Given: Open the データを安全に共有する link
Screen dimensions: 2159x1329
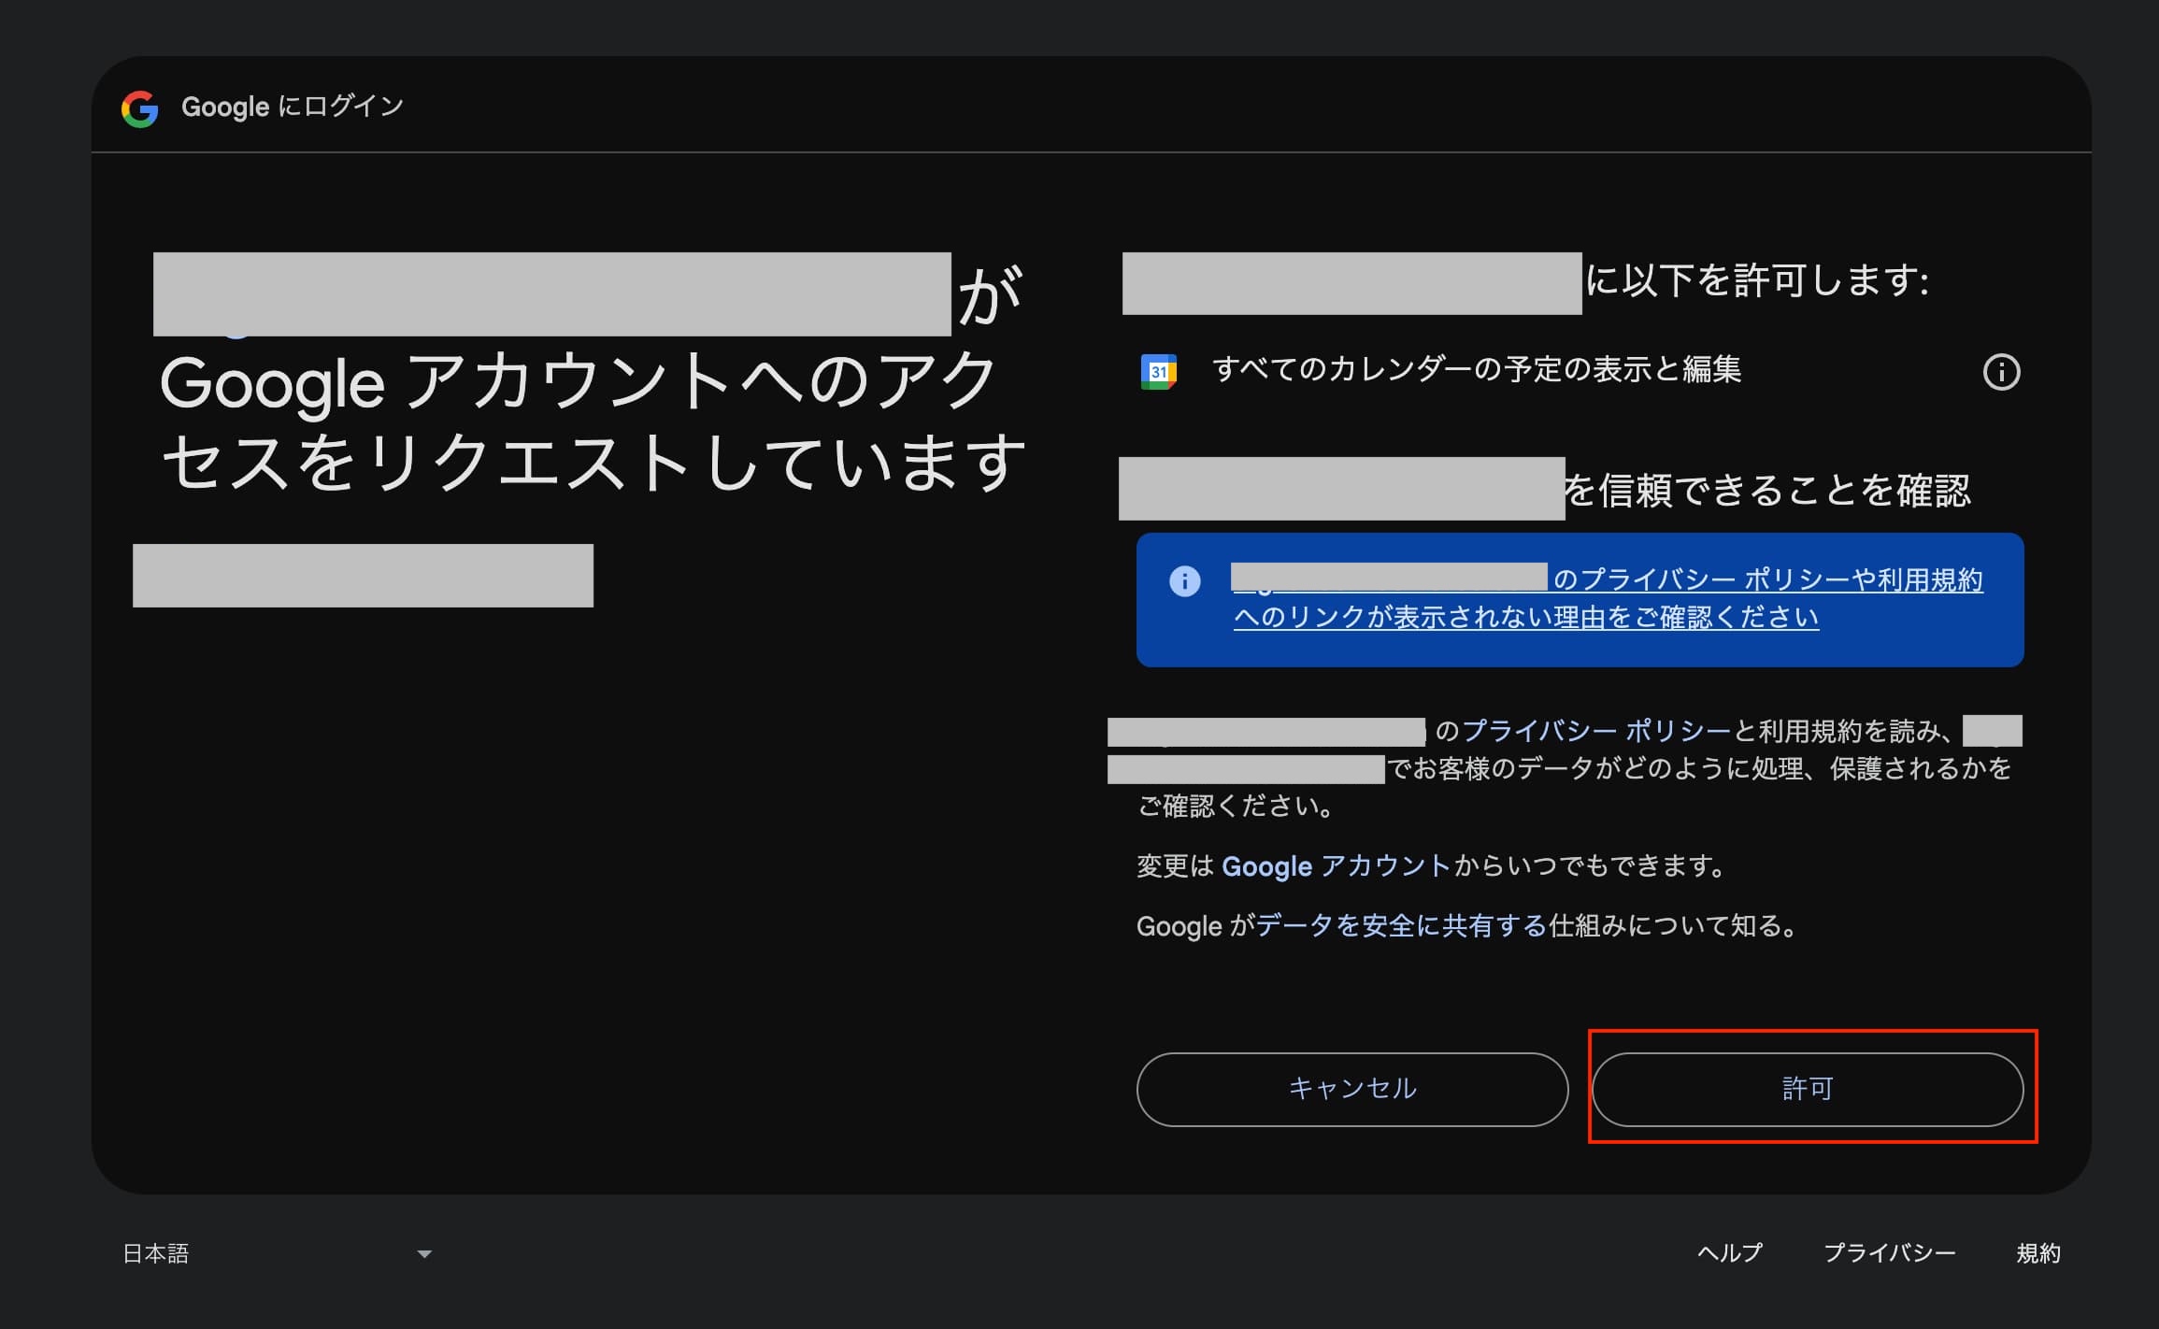Looking at the screenshot, I should pos(1402,925).
